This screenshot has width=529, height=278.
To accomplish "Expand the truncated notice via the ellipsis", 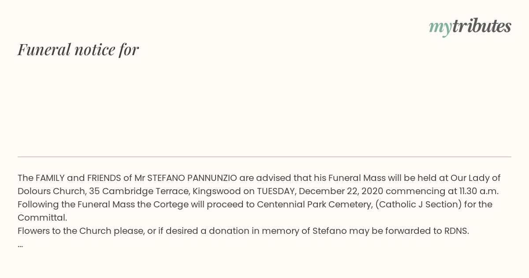I will pyautogui.click(x=20, y=245).
